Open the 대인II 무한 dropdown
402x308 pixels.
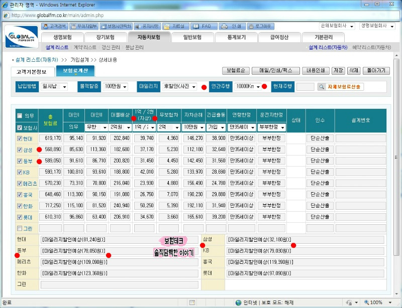[96, 127]
